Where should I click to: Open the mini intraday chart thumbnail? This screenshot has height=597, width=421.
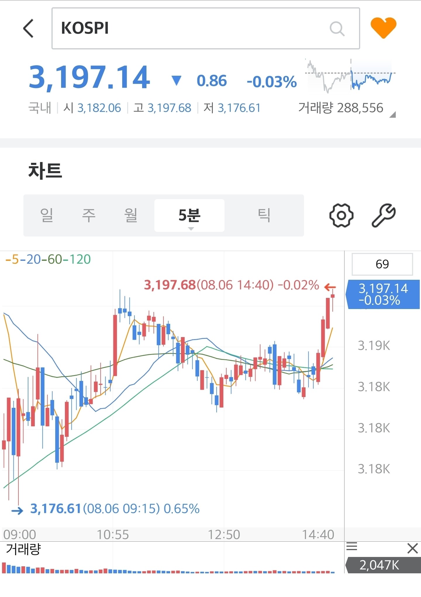click(350, 76)
